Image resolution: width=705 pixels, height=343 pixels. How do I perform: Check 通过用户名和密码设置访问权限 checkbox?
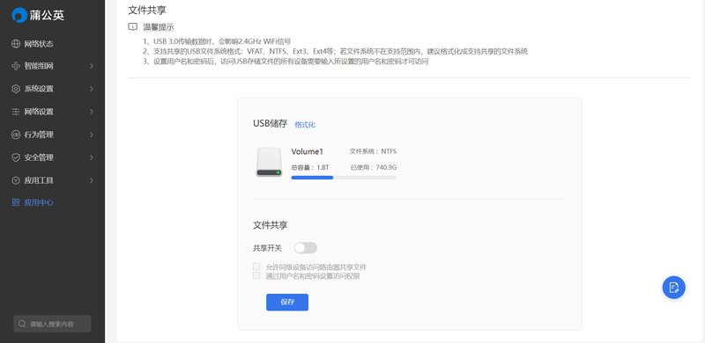(x=256, y=275)
